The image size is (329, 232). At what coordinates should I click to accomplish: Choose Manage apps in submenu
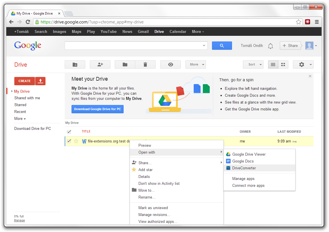pyautogui.click(x=259, y=179)
